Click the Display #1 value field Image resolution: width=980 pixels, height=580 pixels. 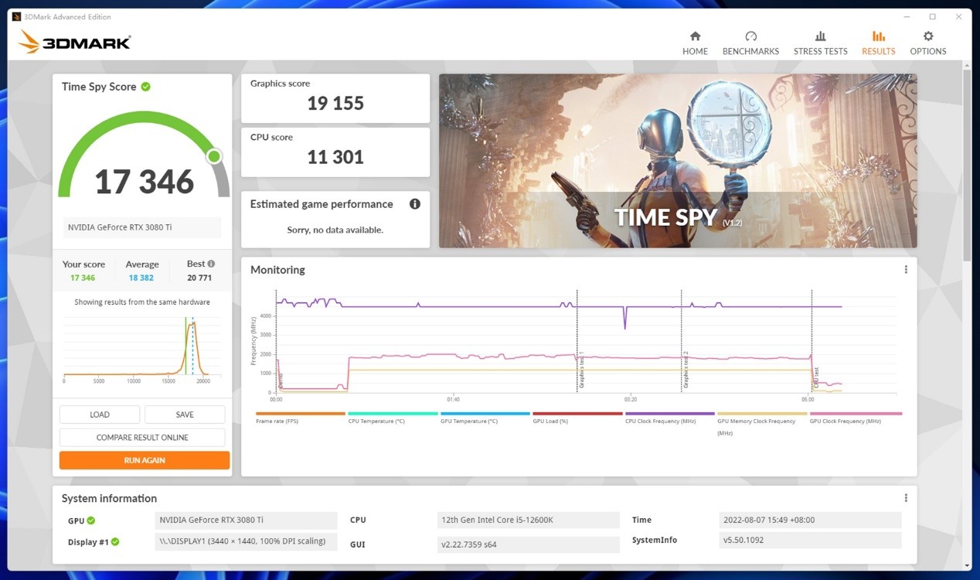click(246, 541)
